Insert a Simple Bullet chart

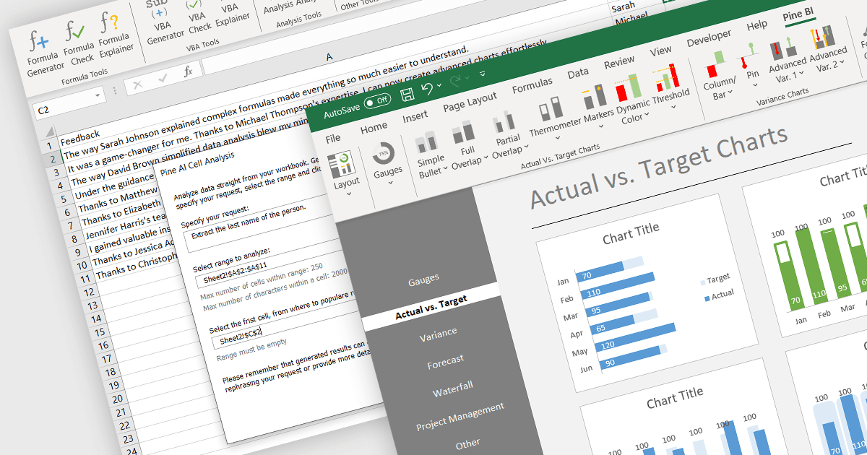tap(429, 155)
